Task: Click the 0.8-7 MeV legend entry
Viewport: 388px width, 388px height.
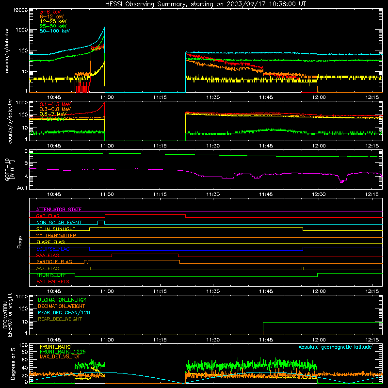Action: pyautogui.click(x=53, y=114)
